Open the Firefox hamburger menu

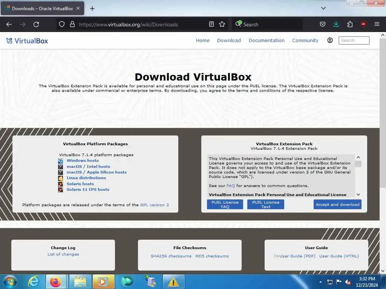pyautogui.click(x=377, y=24)
